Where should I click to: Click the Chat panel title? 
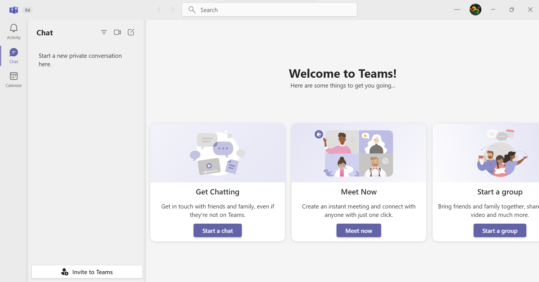[45, 33]
